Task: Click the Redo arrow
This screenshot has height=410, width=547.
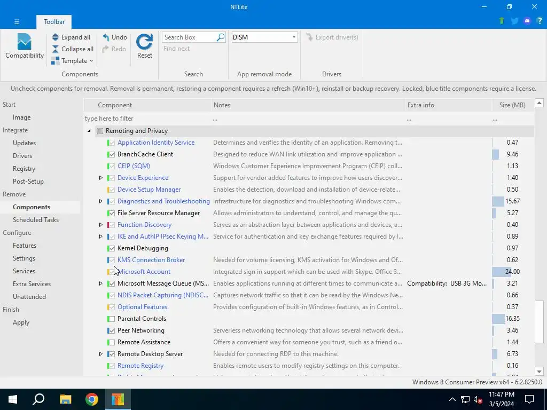Action: tap(106, 49)
